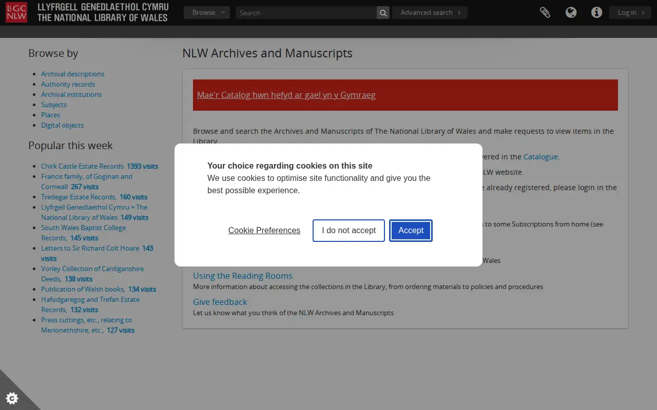Focus the Search input field
The height and width of the screenshot is (410, 657).
point(306,13)
